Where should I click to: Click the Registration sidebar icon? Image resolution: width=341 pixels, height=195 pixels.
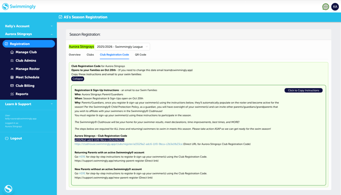6,44
